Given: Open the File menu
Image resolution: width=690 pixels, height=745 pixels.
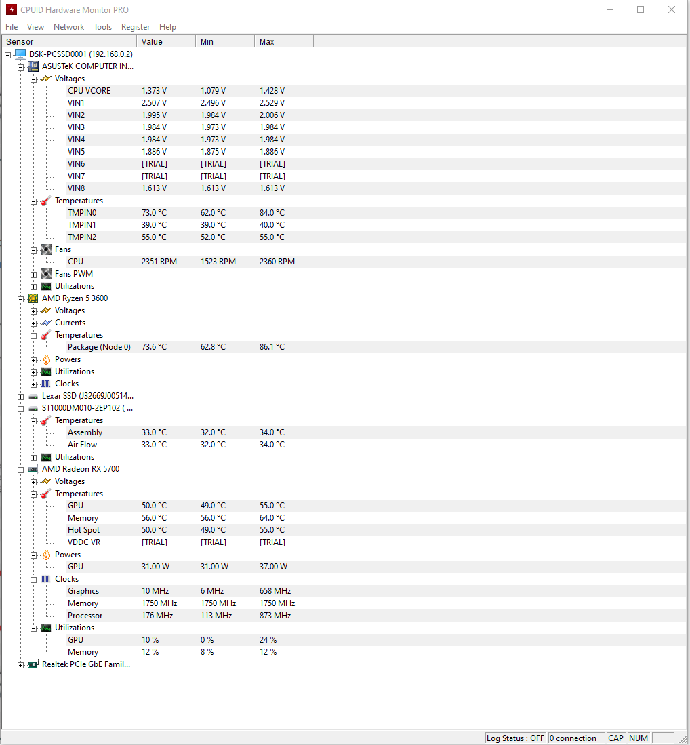Looking at the screenshot, I should coord(12,27).
